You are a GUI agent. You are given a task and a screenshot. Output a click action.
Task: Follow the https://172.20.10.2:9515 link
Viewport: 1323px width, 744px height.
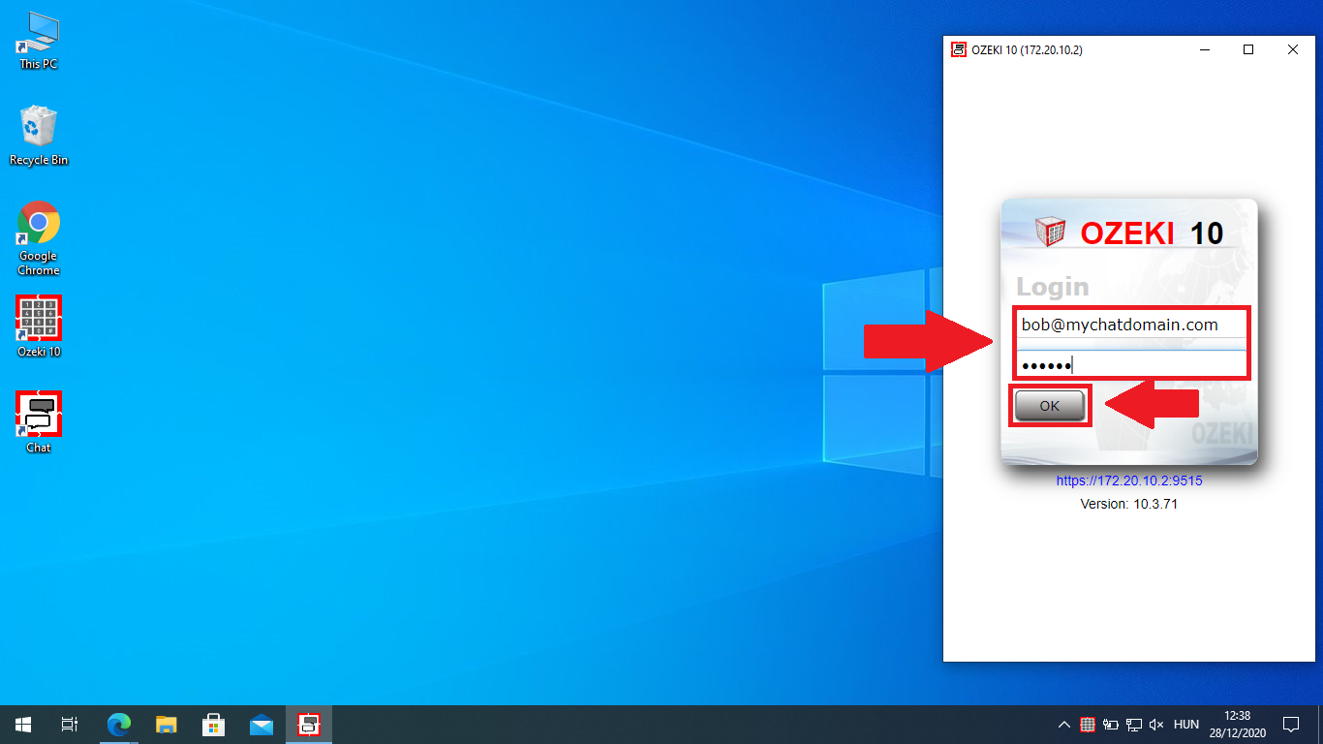click(x=1129, y=480)
